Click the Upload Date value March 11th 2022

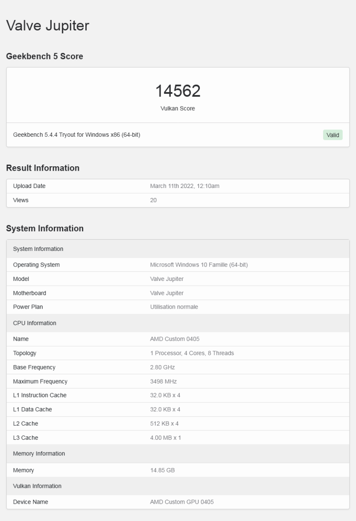(x=184, y=186)
